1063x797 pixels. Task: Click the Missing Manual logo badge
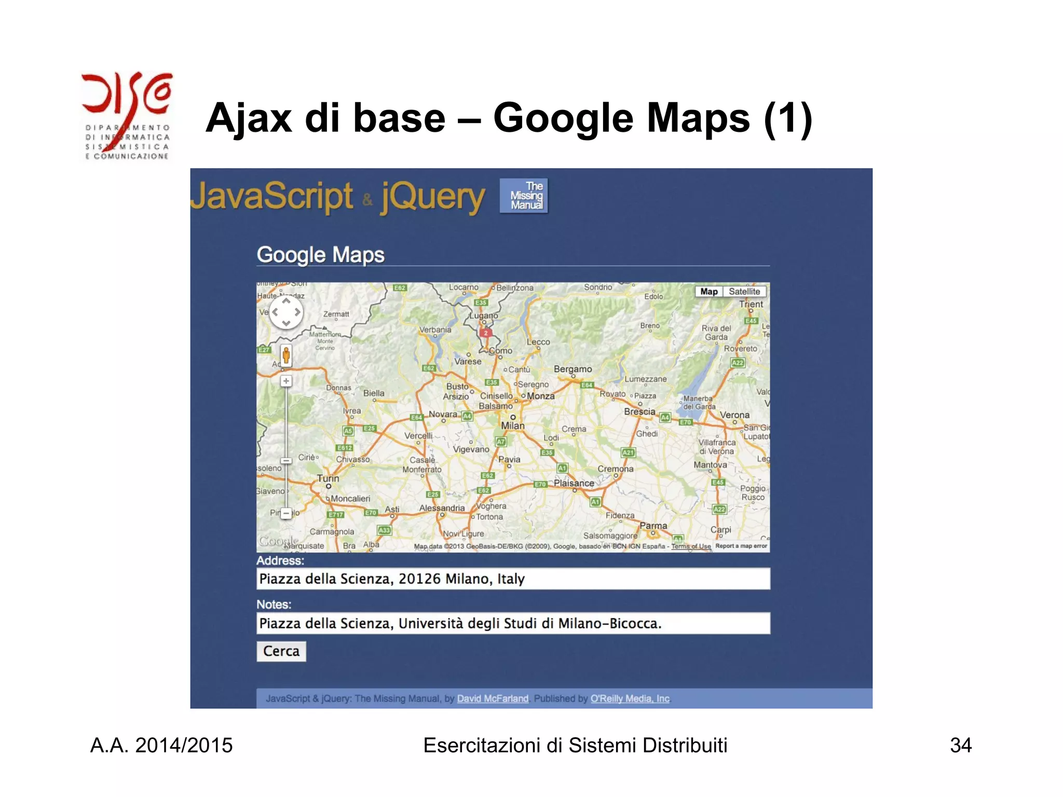524,196
